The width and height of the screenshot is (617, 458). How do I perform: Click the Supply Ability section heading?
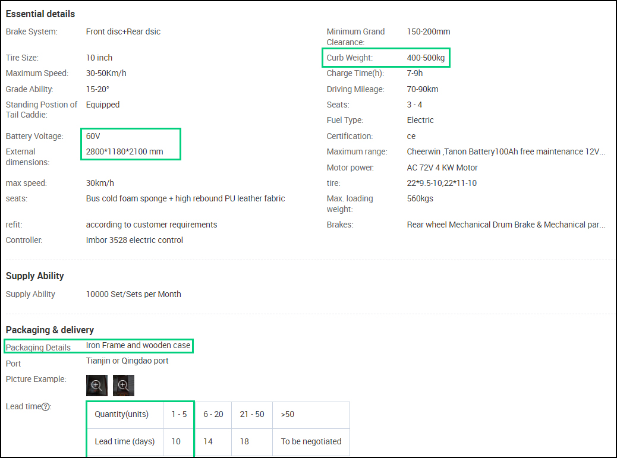pos(34,276)
